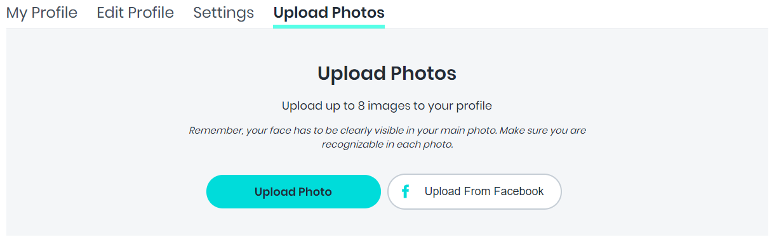Click the word "Settings" in the top navigation
Screen dimensions: 774x242
(x=224, y=13)
